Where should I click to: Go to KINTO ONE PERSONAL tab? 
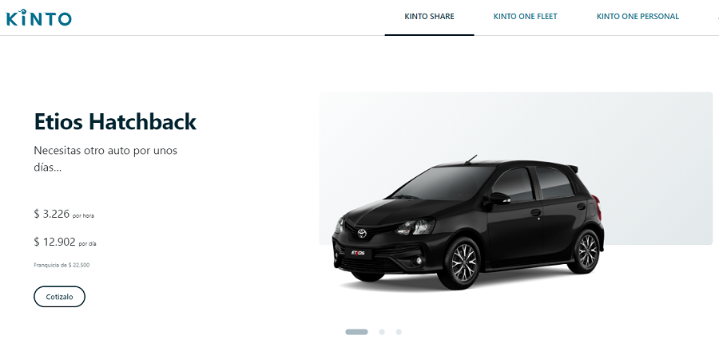638,17
